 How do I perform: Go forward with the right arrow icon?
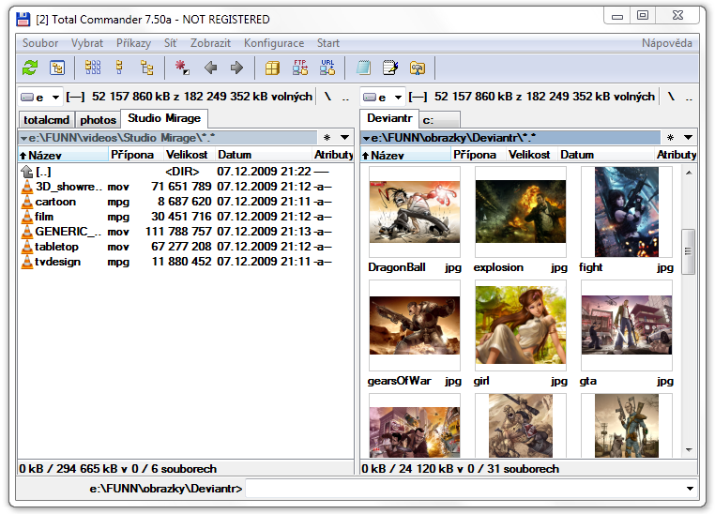(236, 68)
